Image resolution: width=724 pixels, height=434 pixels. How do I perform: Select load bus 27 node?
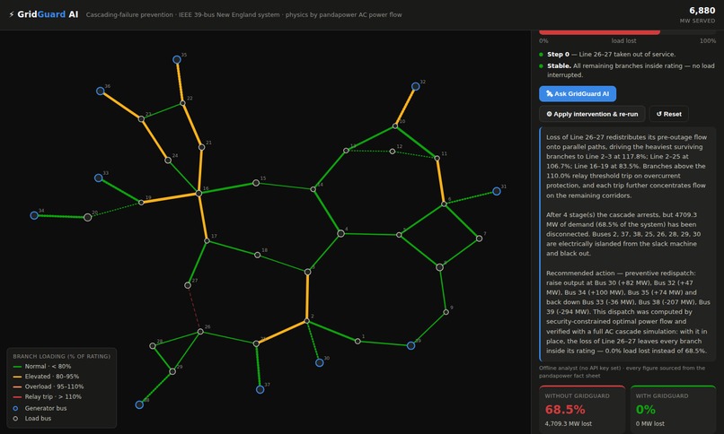[188, 285]
